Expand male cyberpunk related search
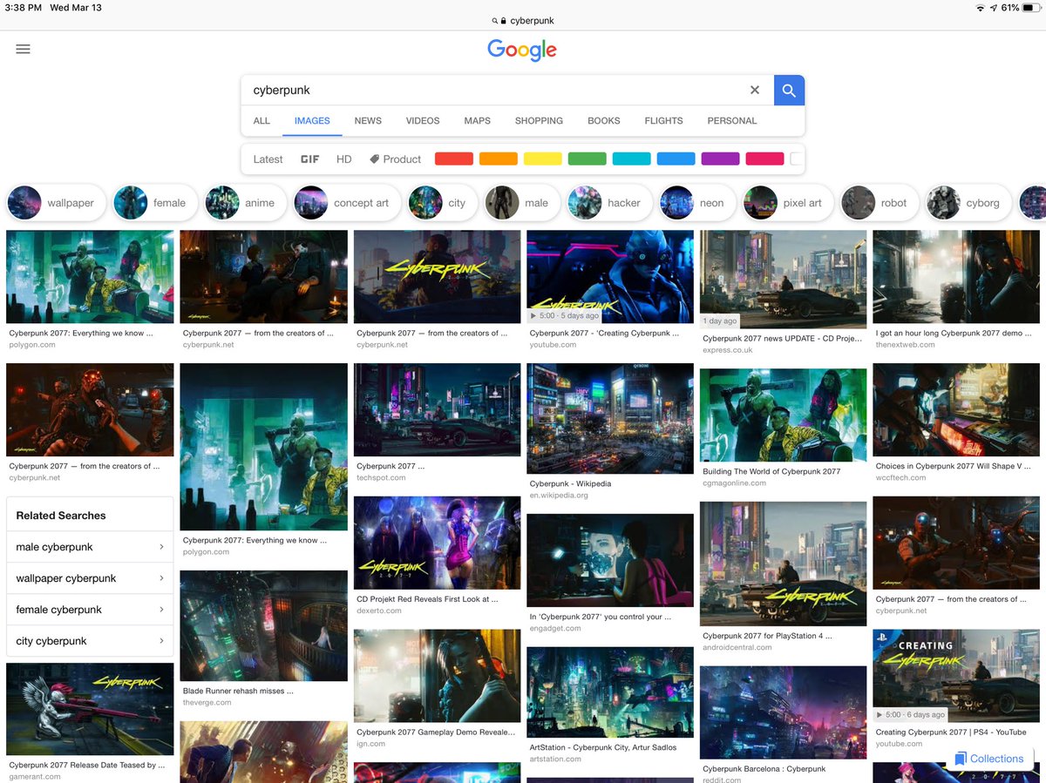This screenshot has width=1046, height=783. (x=90, y=547)
